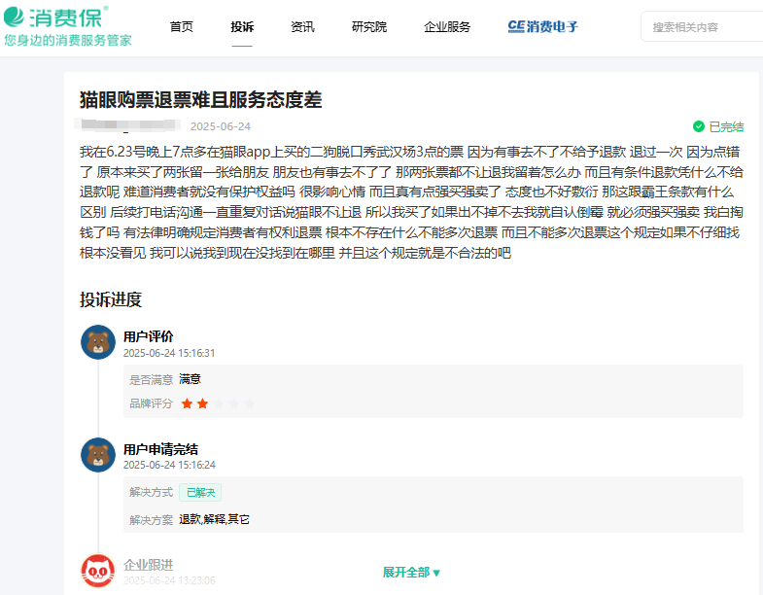Expand all with 展开全部
Image resolution: width=763 pixels, height=595 pixels.
click(411, 572)
